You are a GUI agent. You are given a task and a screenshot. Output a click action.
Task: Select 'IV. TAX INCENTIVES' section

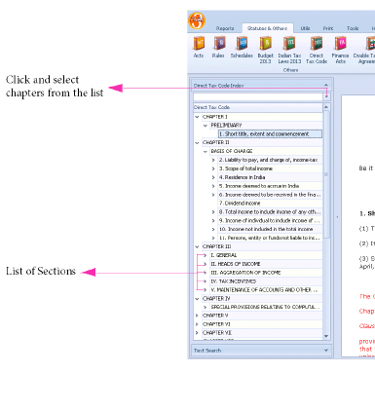point(266,281)
